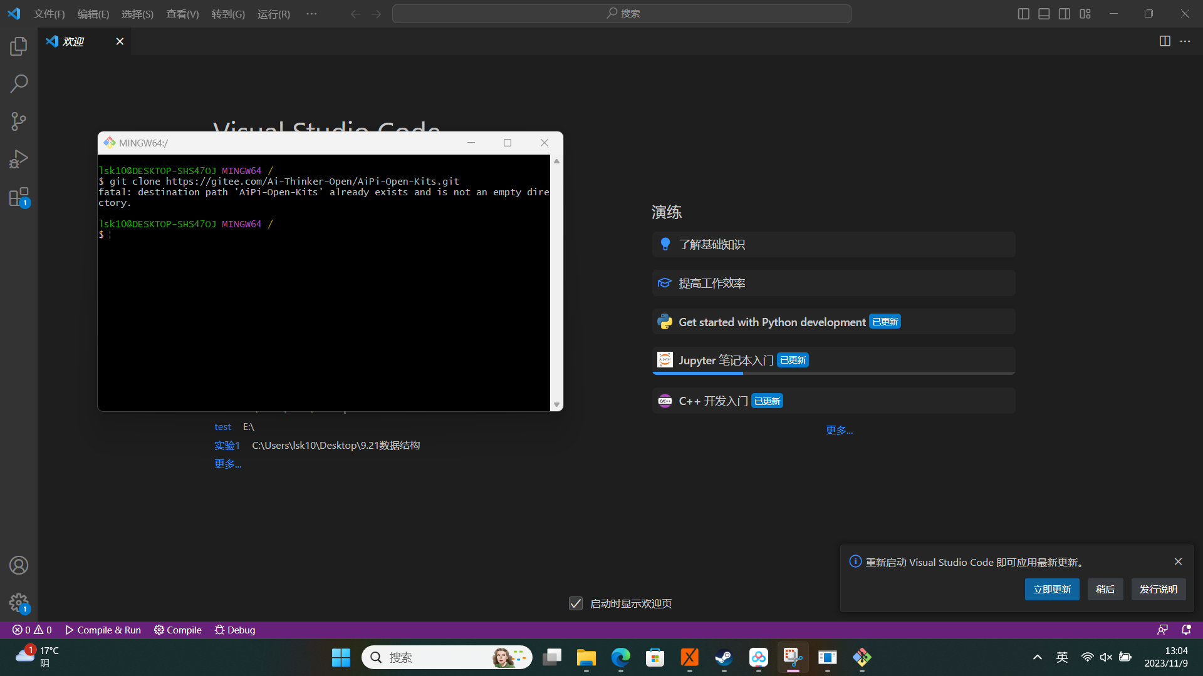The width and height of the screenshot is (1203, 676).
Task: Expand hidden menu items ellipsis in menu bar
Action: tap(311, 14)
